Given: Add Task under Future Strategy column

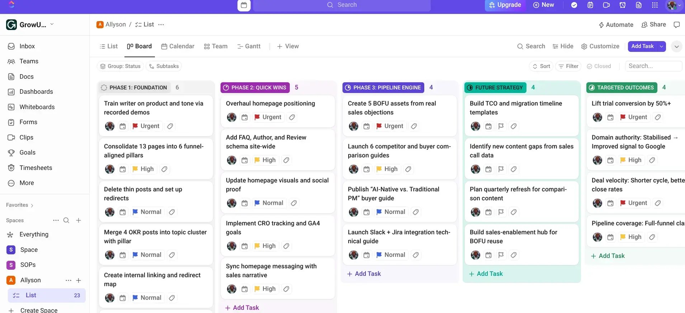Looking at the screenshot, I should pos(486,274).
